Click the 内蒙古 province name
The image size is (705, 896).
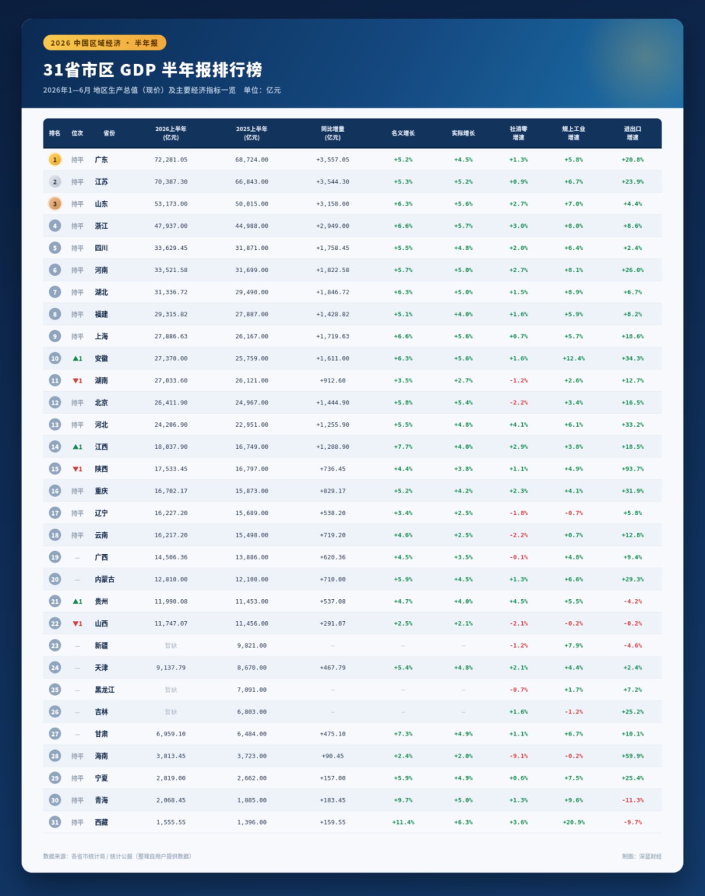(105, 579)
